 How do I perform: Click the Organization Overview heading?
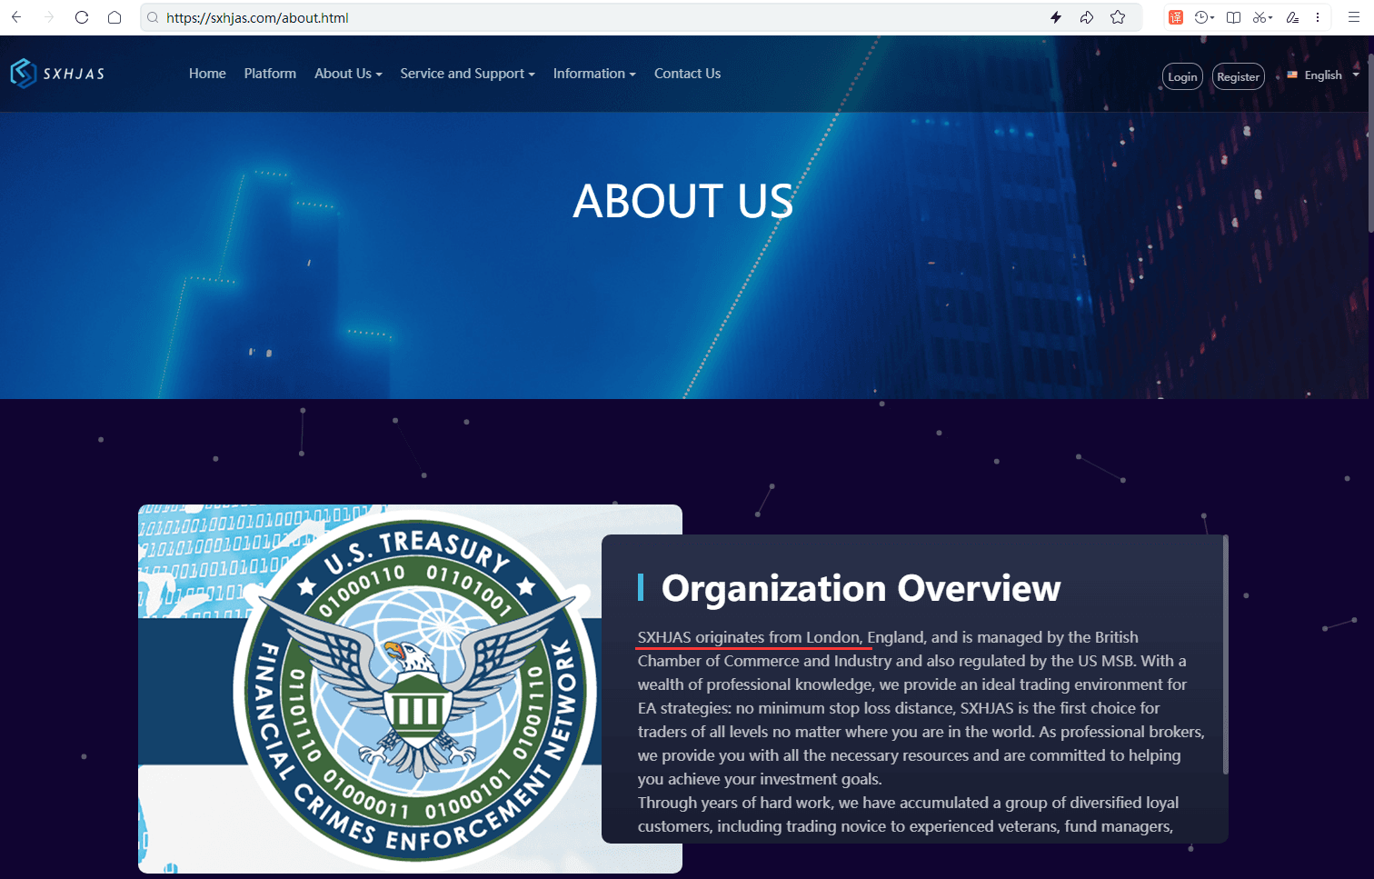click(861, 588)
